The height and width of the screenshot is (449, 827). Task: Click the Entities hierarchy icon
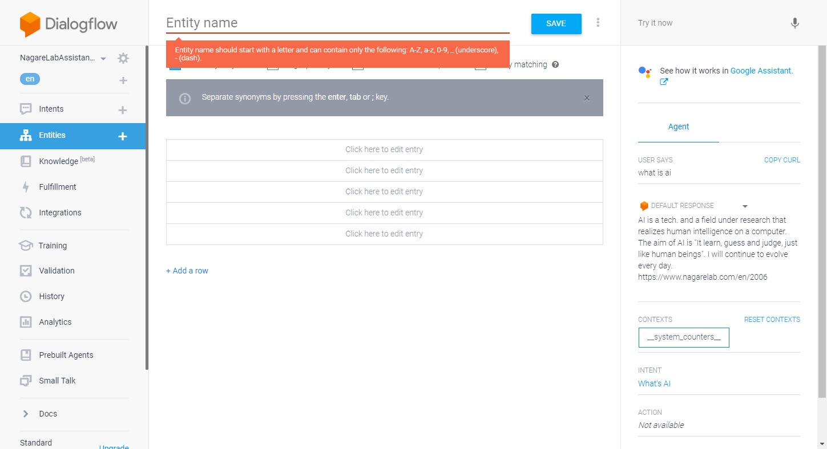click(x=26, y=135)
